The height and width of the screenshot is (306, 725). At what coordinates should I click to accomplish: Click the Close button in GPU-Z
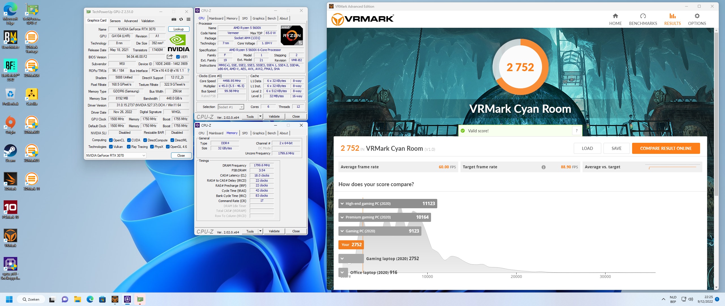[x=181, y=156]
